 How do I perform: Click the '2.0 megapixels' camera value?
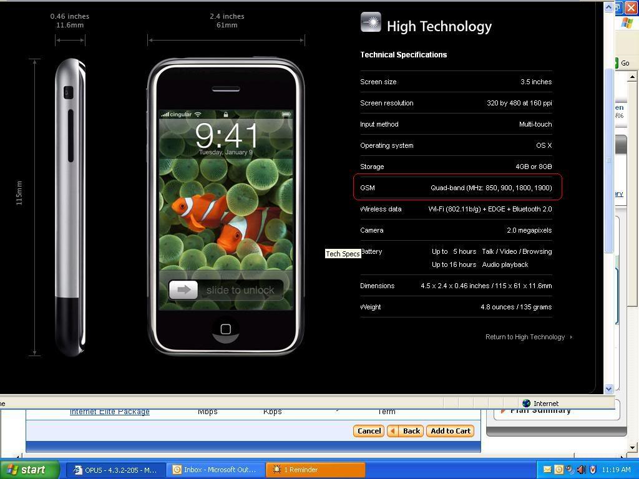[x=529, y=230]
